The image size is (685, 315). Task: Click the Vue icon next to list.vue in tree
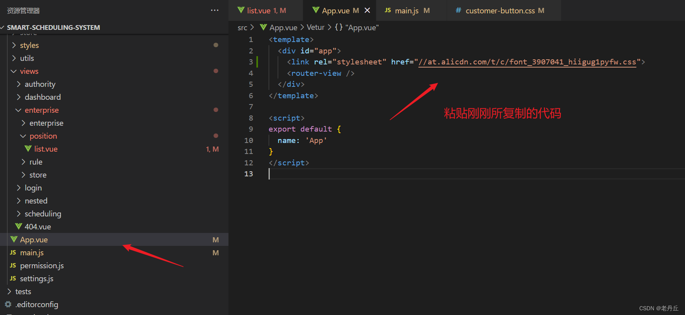(28, 149)
